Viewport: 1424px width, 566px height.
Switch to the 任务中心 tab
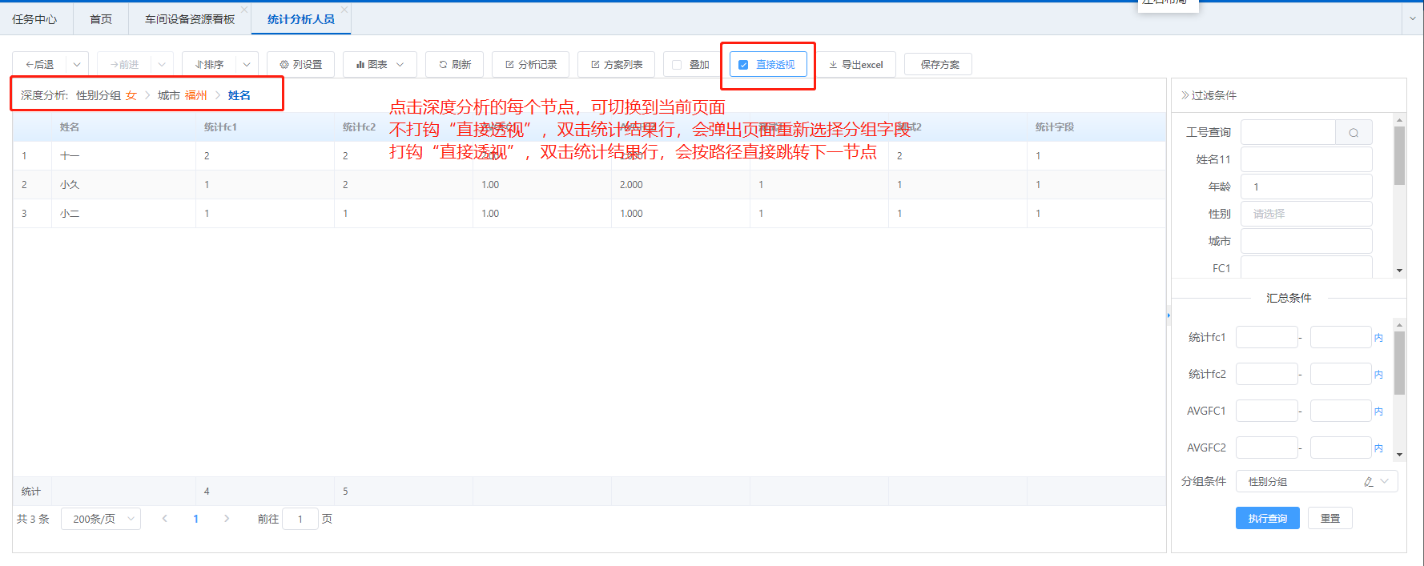click(x=34, y=19)
